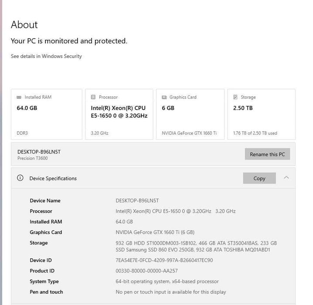The image size is (313, 305).
Task: Click the Installed RAM specification label
Action: [46, 222]
